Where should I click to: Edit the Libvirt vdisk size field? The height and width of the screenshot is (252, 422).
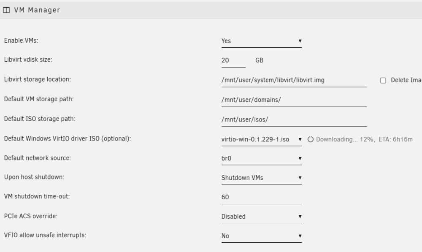233,60
